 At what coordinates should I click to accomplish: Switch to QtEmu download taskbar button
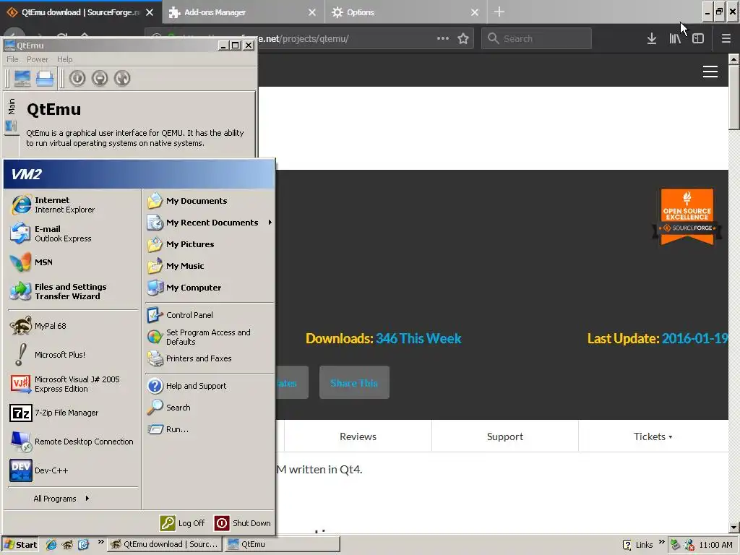[x=164, y=545]
